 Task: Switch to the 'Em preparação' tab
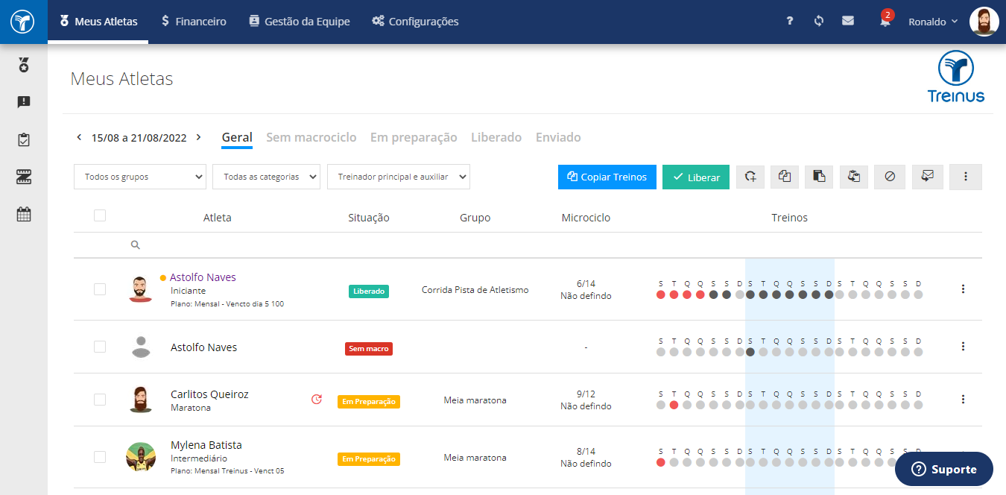414,137
